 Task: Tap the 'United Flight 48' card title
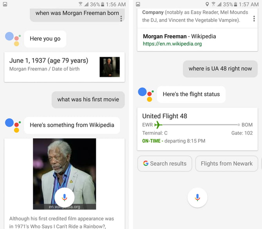click(165, 116)
